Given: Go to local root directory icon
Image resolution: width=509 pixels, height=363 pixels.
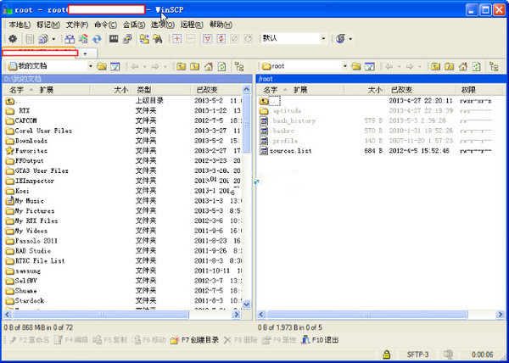Looking at the screenshot, I should pyautogui.click(x=195, y=66).
